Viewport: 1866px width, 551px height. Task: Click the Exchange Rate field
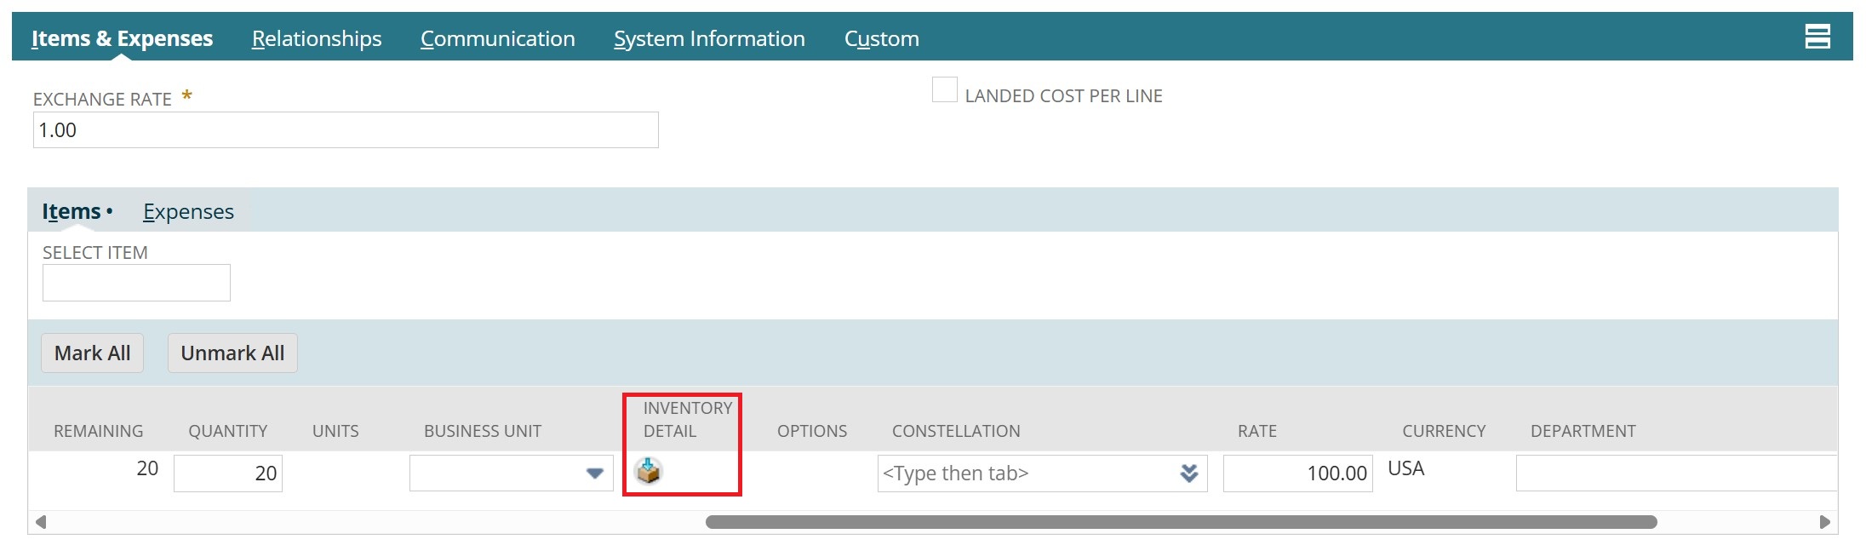click(345, 130)
